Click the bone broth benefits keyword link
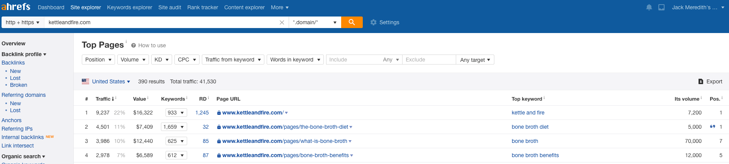The width and height of the screenshot is (729, 164). tap(535, 155)
